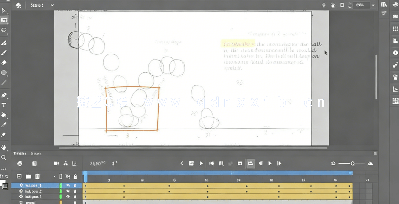The height and width of the screenshot is (204, 399).
Task: Open the stage zoom percentage dropdown arrow
Action: (373, 5)
